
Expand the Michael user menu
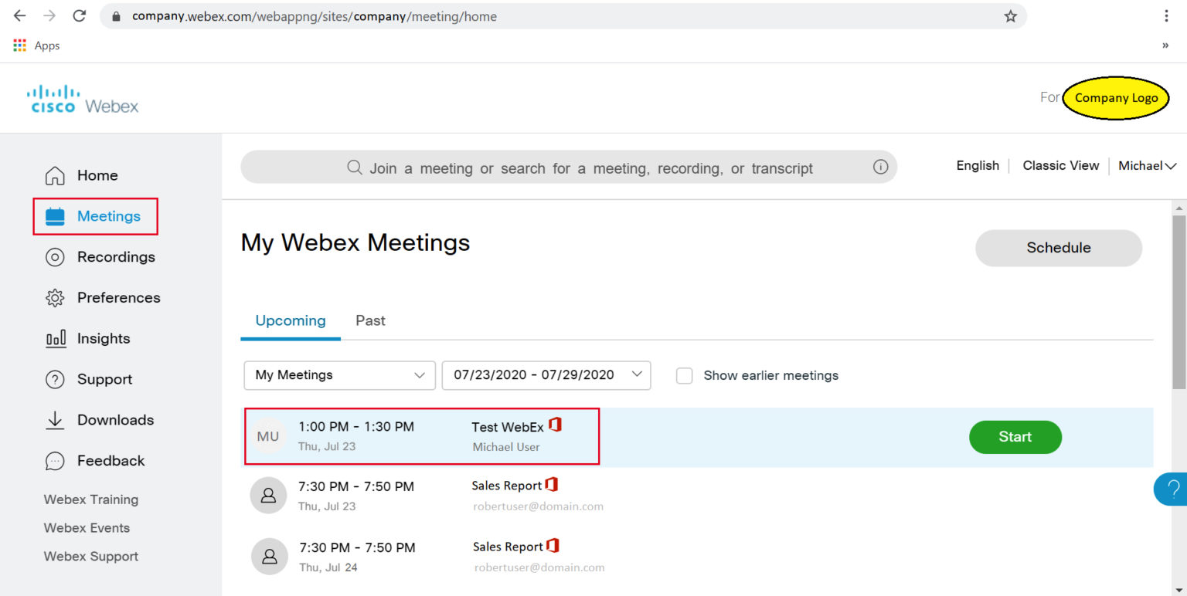[x=1148, y=166]
